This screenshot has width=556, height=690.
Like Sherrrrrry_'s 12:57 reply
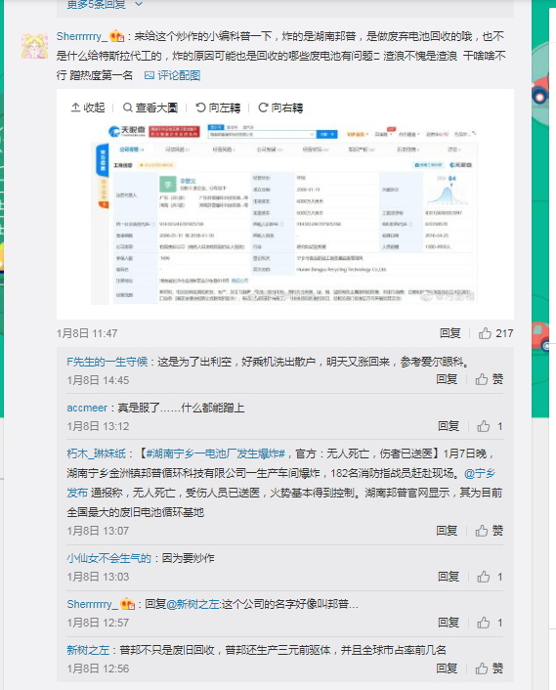[490, 623]
